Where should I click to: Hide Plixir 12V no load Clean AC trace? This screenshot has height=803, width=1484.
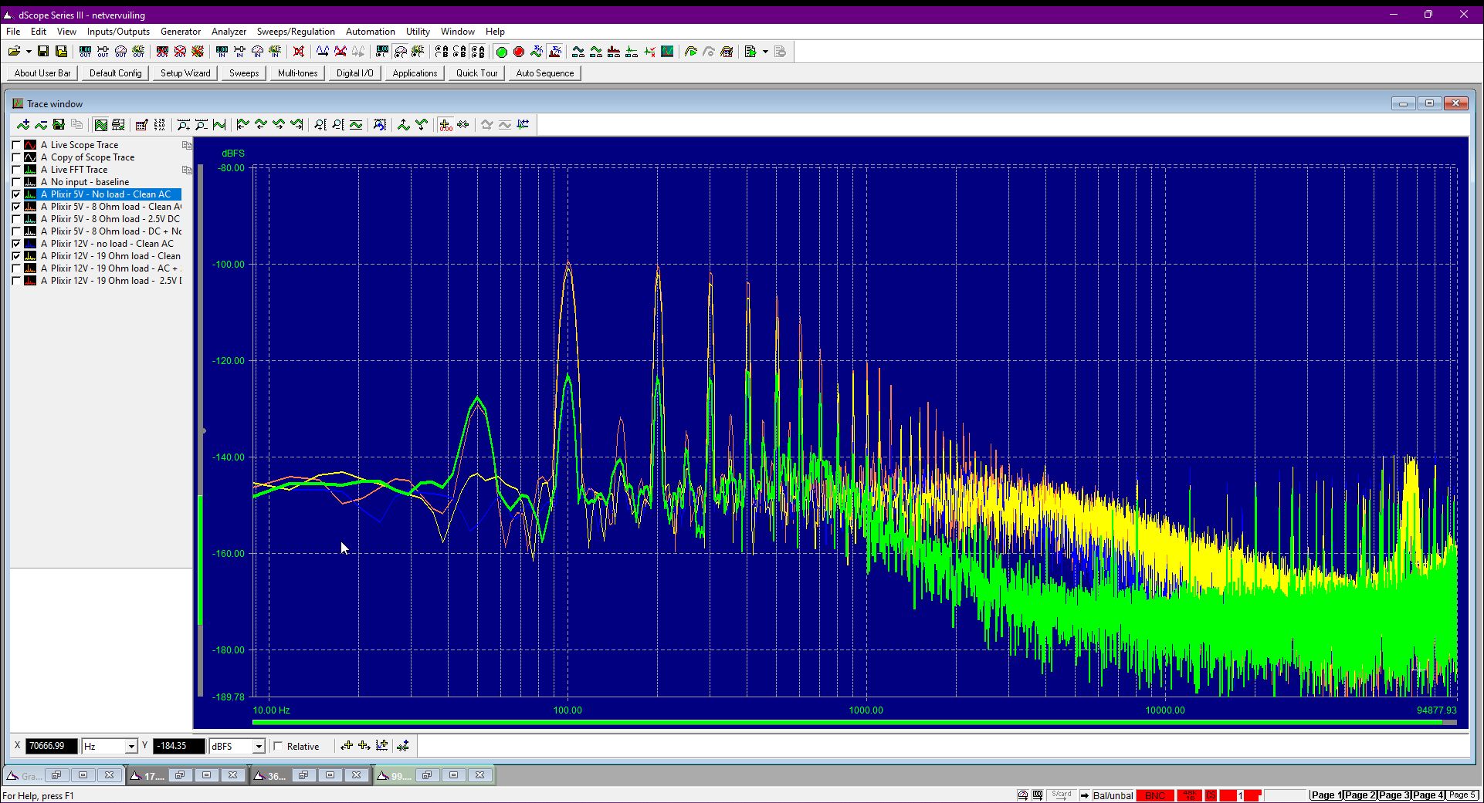pos(16,244)
